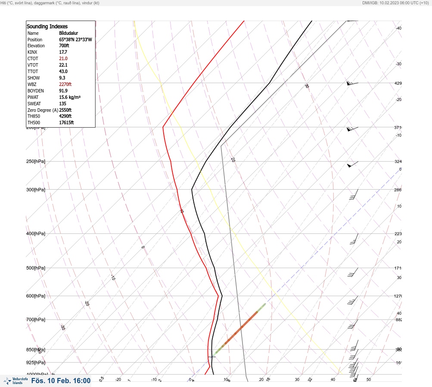Click the Veðurstofa Íslands logo
The width and height of the screenshot is (432, 387).
[x=16, y=381]
